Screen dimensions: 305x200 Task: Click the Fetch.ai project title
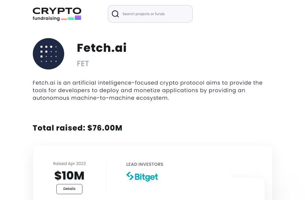(101, 48)
